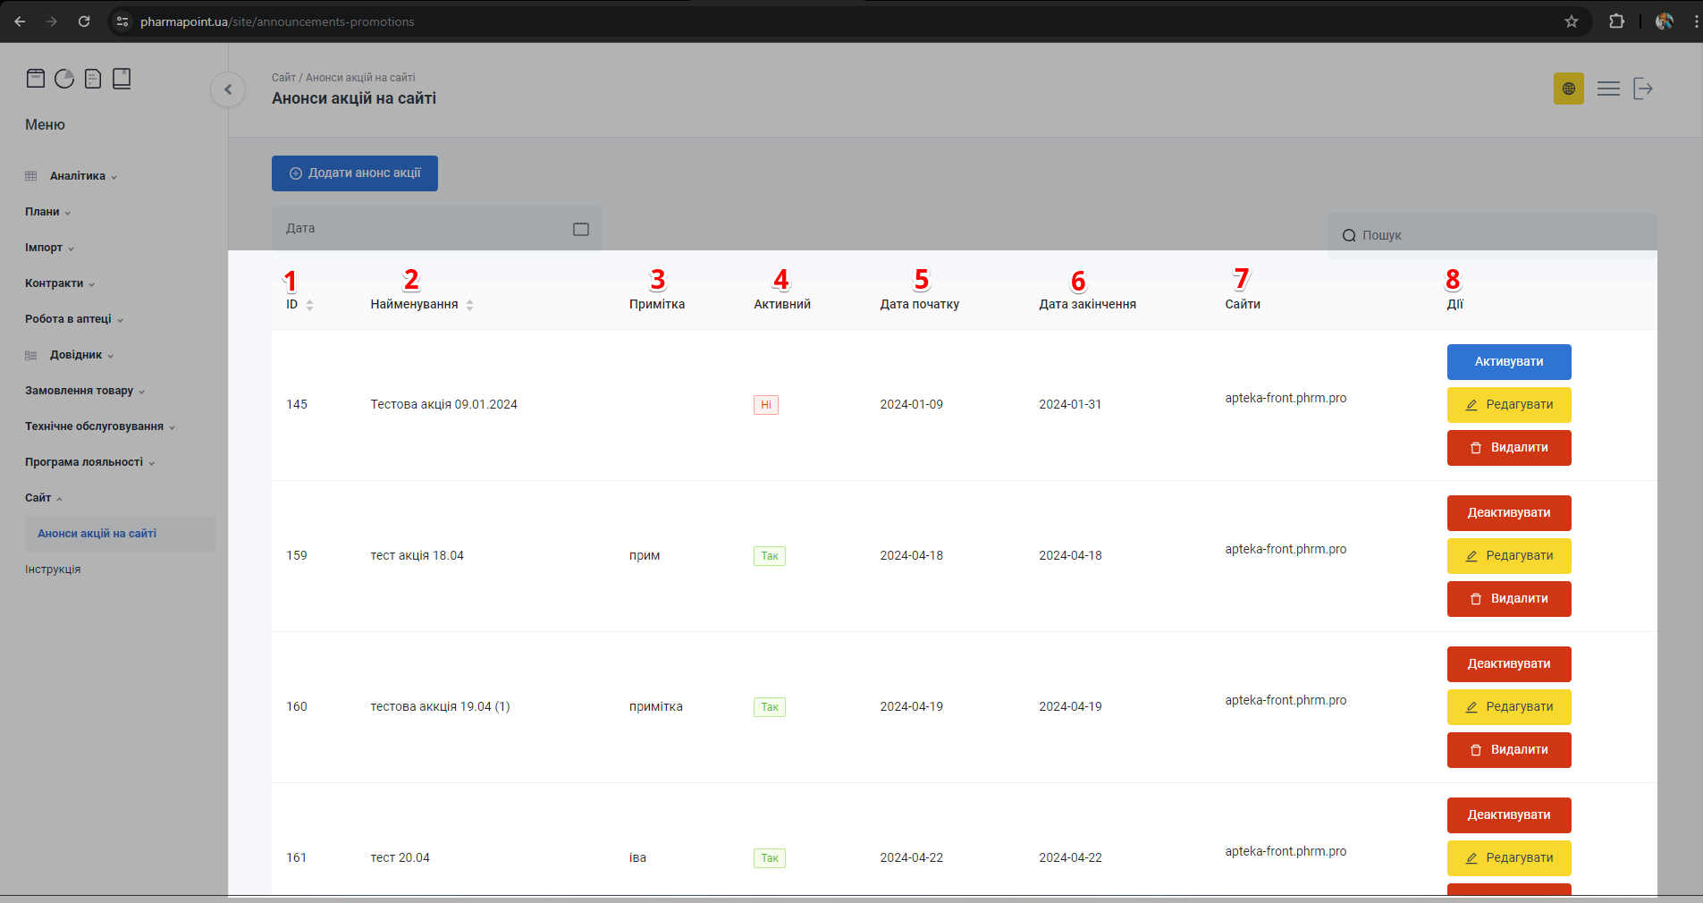Screen dimensions: 1703x903
Task: Open the Інструкція menu item
Action: [x=53, y=570]
